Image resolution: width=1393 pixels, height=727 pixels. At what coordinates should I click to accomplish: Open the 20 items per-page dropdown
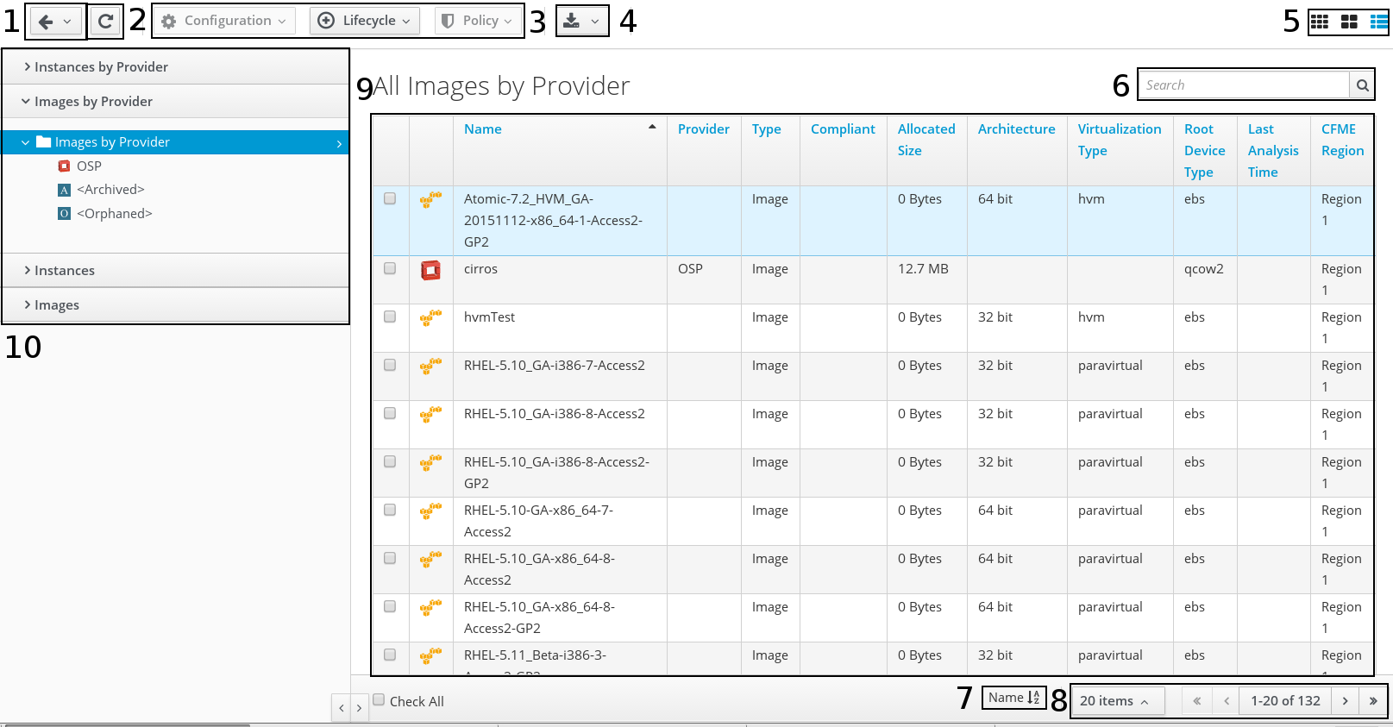tap(1114, 701)
